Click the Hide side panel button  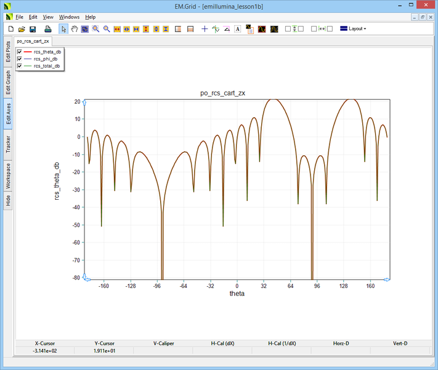8,200
